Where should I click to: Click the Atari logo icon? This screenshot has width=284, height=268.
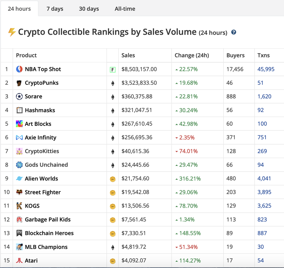(x=19, y=261)
